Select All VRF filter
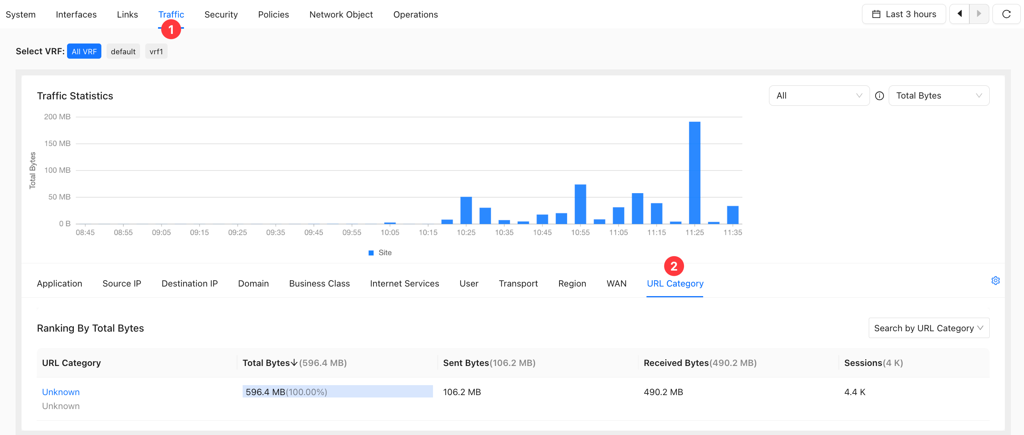Screen dimensions: 1024x435 coord(84,51)
